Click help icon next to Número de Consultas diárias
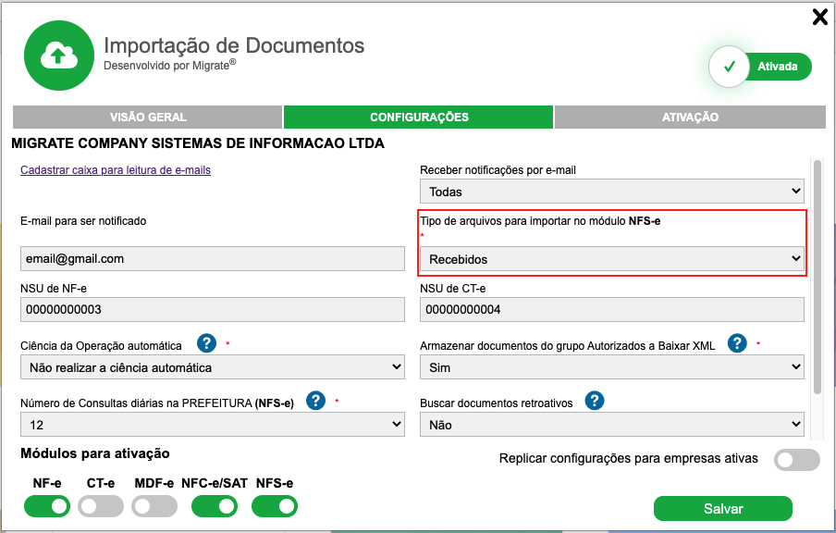Image resolution: width=836 pixels, height=533 pixels. click(x=316, y=401)
